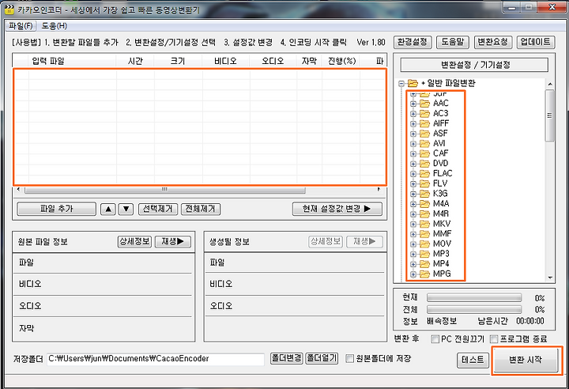Click the 자막 column header
The height and width of the screenshot is (389, 569).
(x=309, y=61)
